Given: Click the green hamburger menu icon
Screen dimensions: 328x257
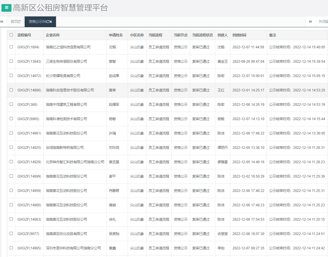Looking at the screenshot, I should [6, 8].
